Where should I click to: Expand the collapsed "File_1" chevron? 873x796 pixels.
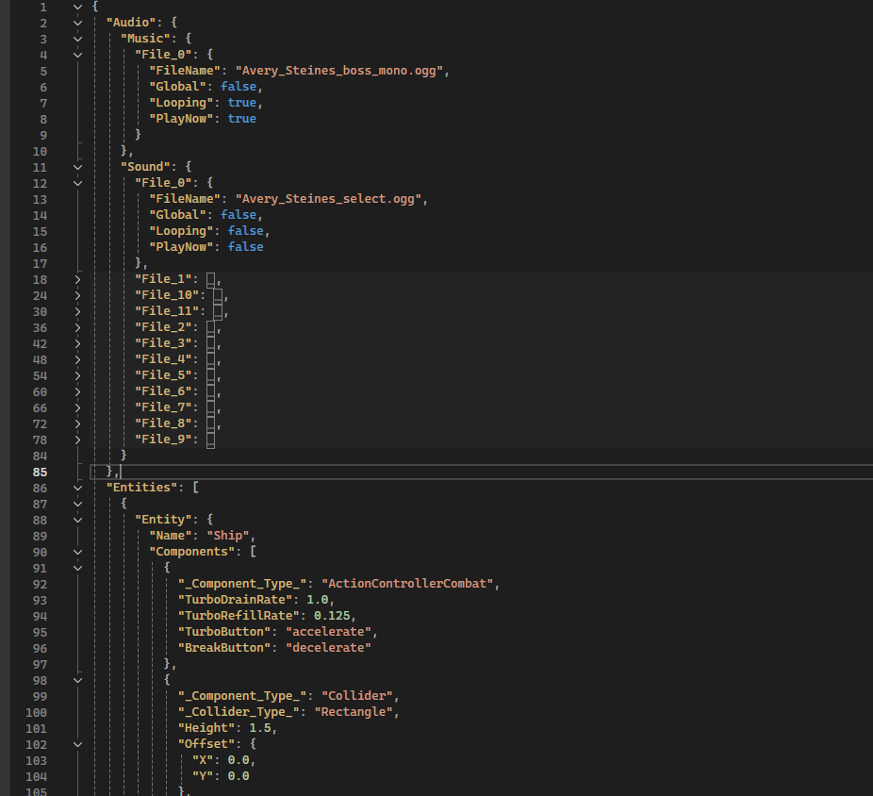pos(77,279)
